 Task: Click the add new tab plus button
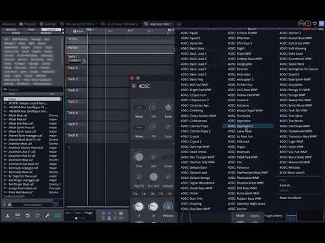pos(179,24)
